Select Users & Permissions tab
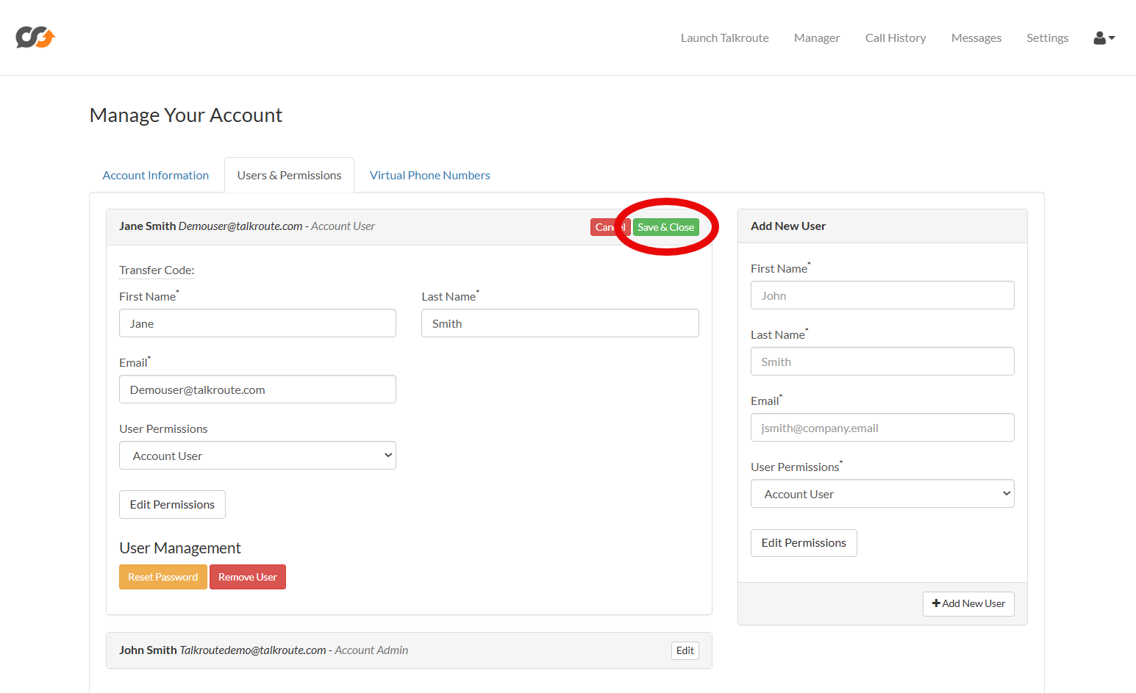 coord(289,176)
